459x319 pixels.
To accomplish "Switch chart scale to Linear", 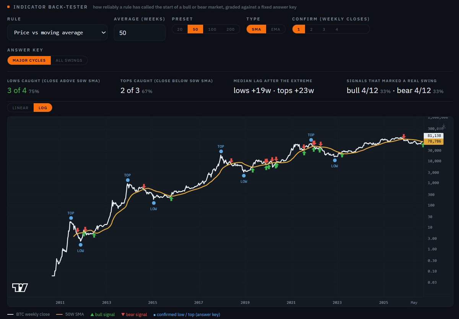I will click(x=21, y=108).
